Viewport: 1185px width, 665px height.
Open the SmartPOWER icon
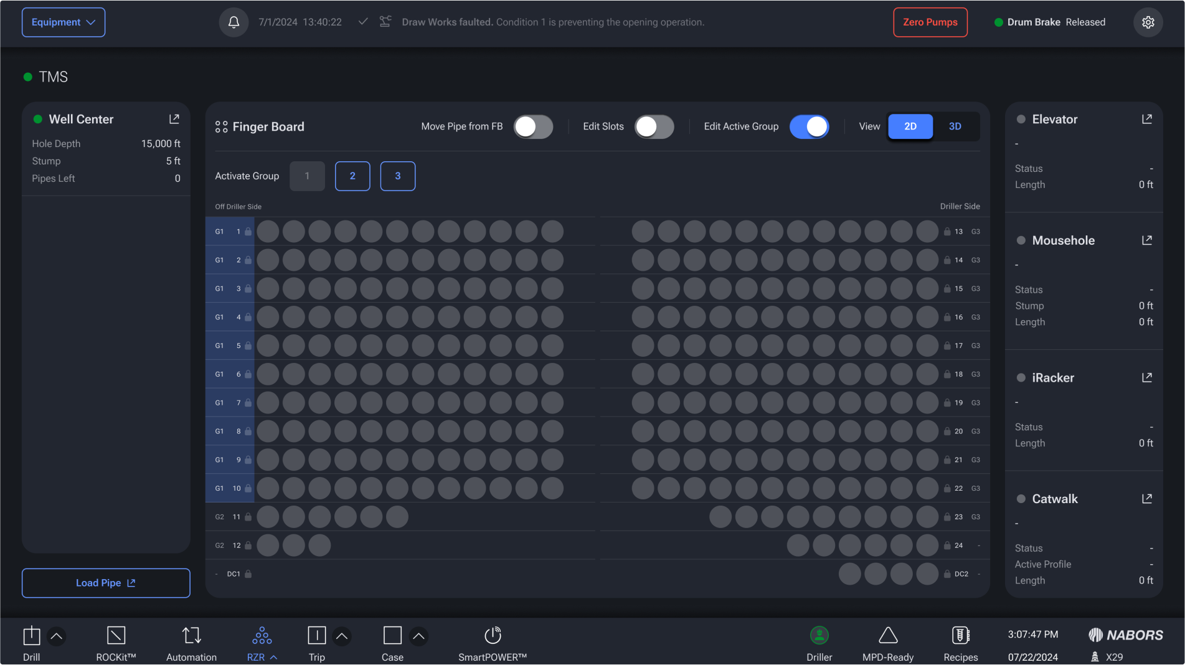tap(493, 636)
